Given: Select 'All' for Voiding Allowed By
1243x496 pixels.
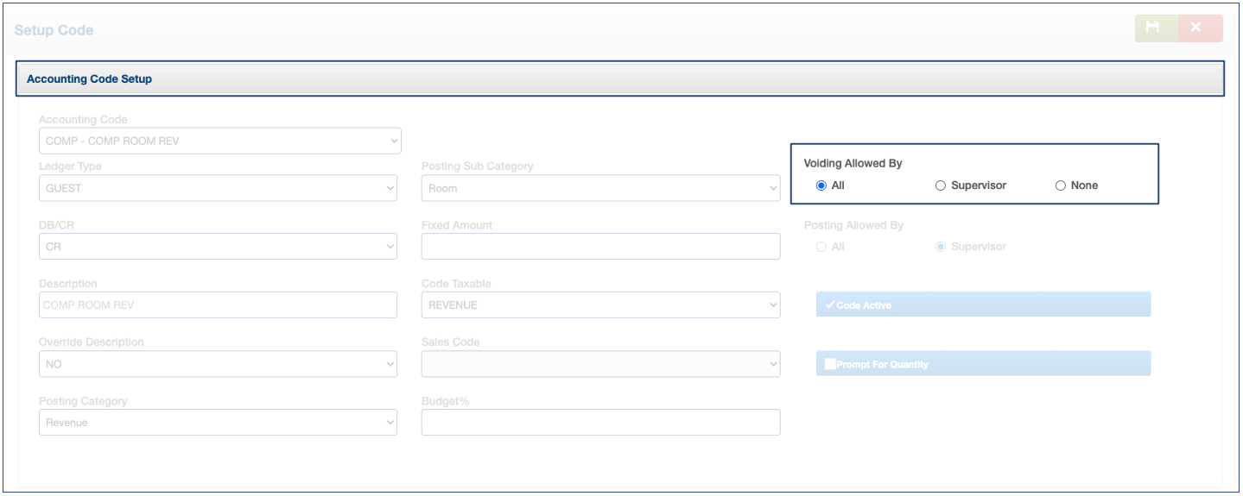Looking at the screenshot, I should (x=821, y=185).
